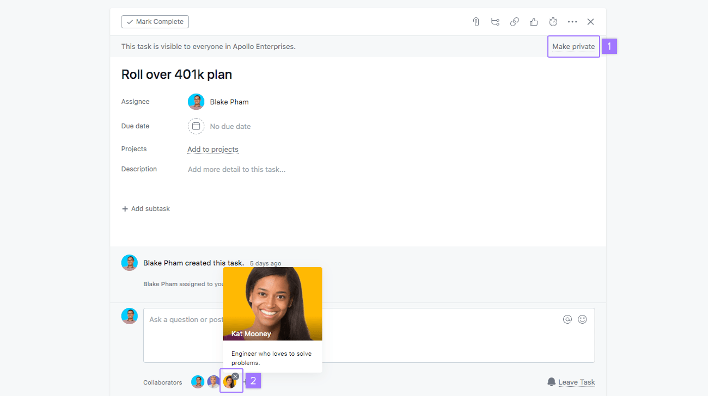The height and width of the screenshot is (396, 708).
Task: Click the stopwatch timer icon
Action: 553,22
